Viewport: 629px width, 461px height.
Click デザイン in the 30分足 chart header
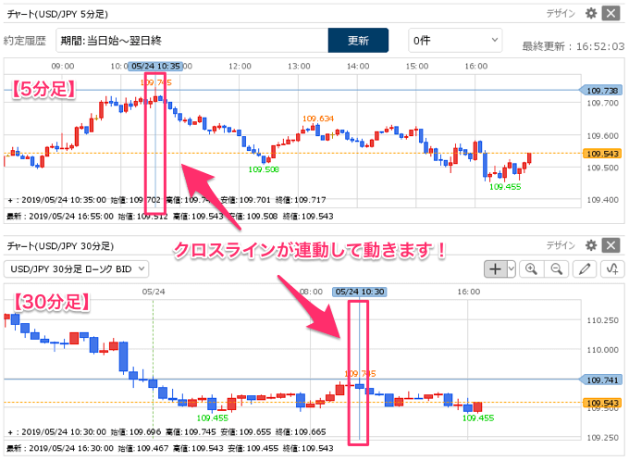click(x=561, y=245)
